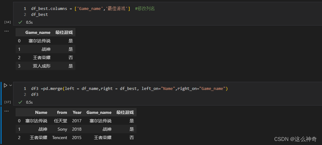Click the success checkmark of cell 14

(21, 22)
